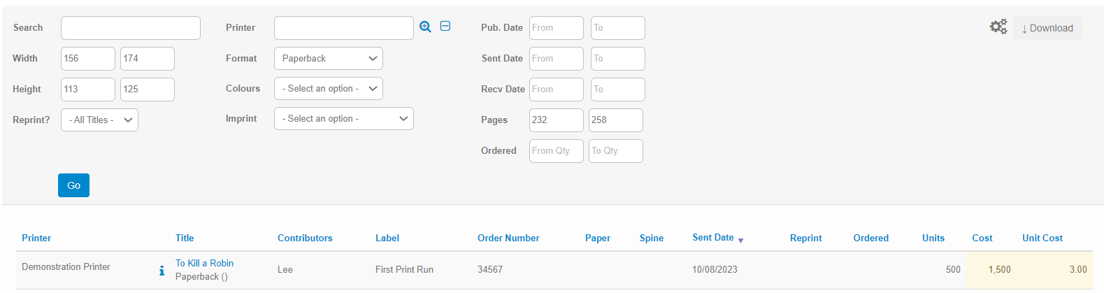This screenshot has width=1104, height=293.
Task: Open the settings gears icon
Action: tap(998, 27)
